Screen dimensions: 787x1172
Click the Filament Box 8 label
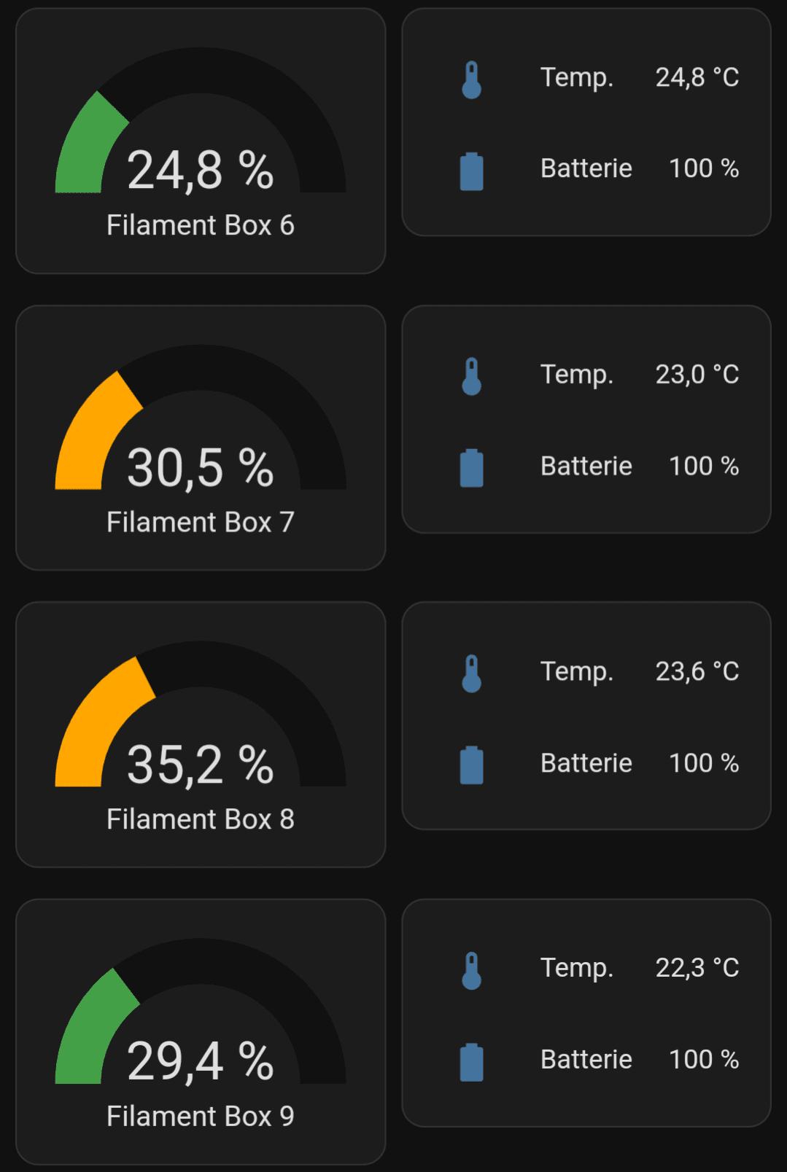pyautogui.click(x=201, y=819)
